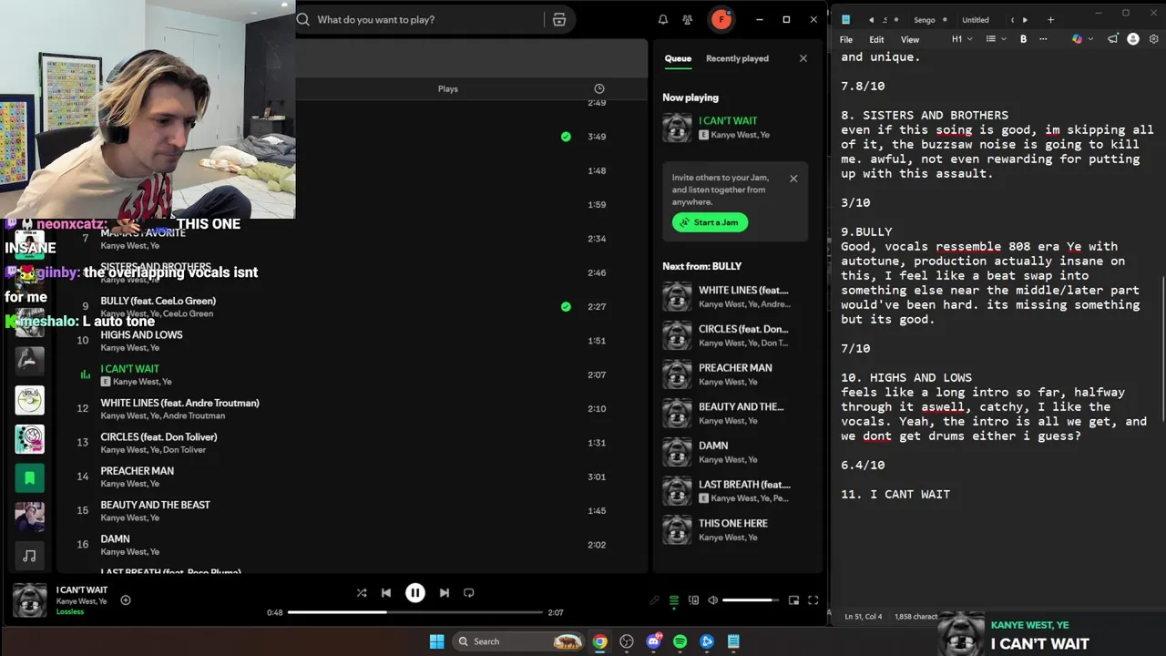Click the now-playing album thumbnail in player bar
The height and width of the screenshot is (656, 1166).
click(29, 600)
